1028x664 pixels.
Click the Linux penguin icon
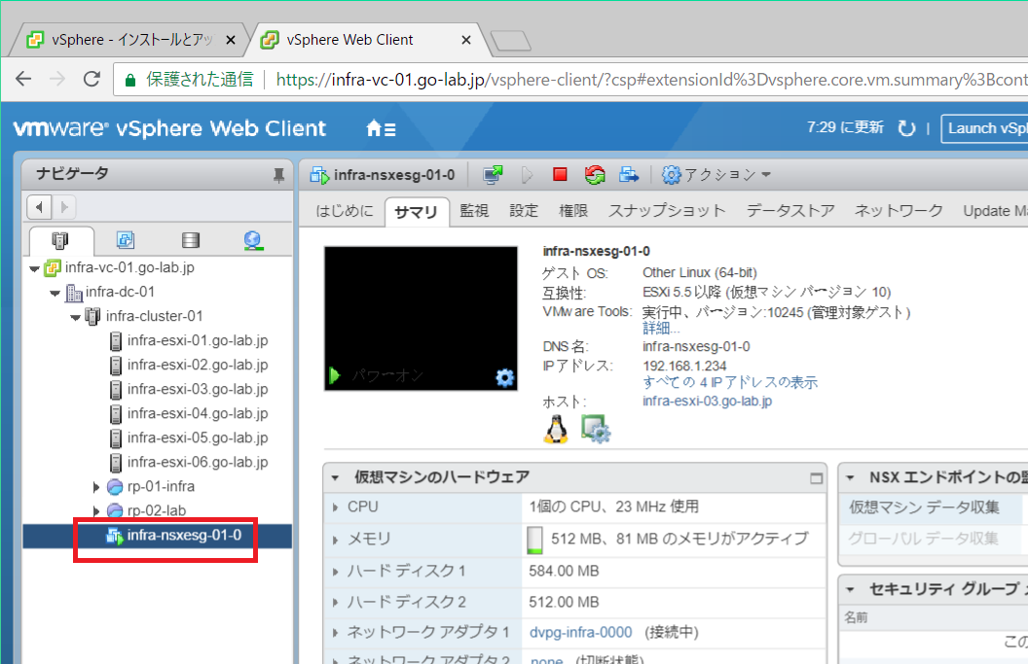556,430
